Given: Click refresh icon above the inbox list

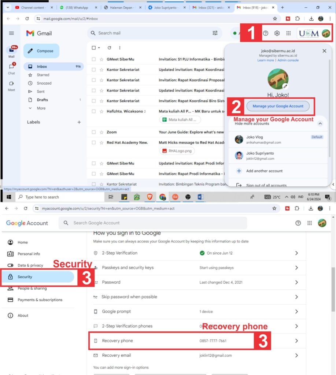Looking at the screenshot, I should (109, 48).
